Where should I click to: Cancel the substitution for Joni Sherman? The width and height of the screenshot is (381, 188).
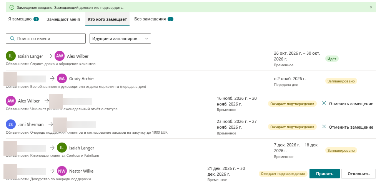pos(348,127)
